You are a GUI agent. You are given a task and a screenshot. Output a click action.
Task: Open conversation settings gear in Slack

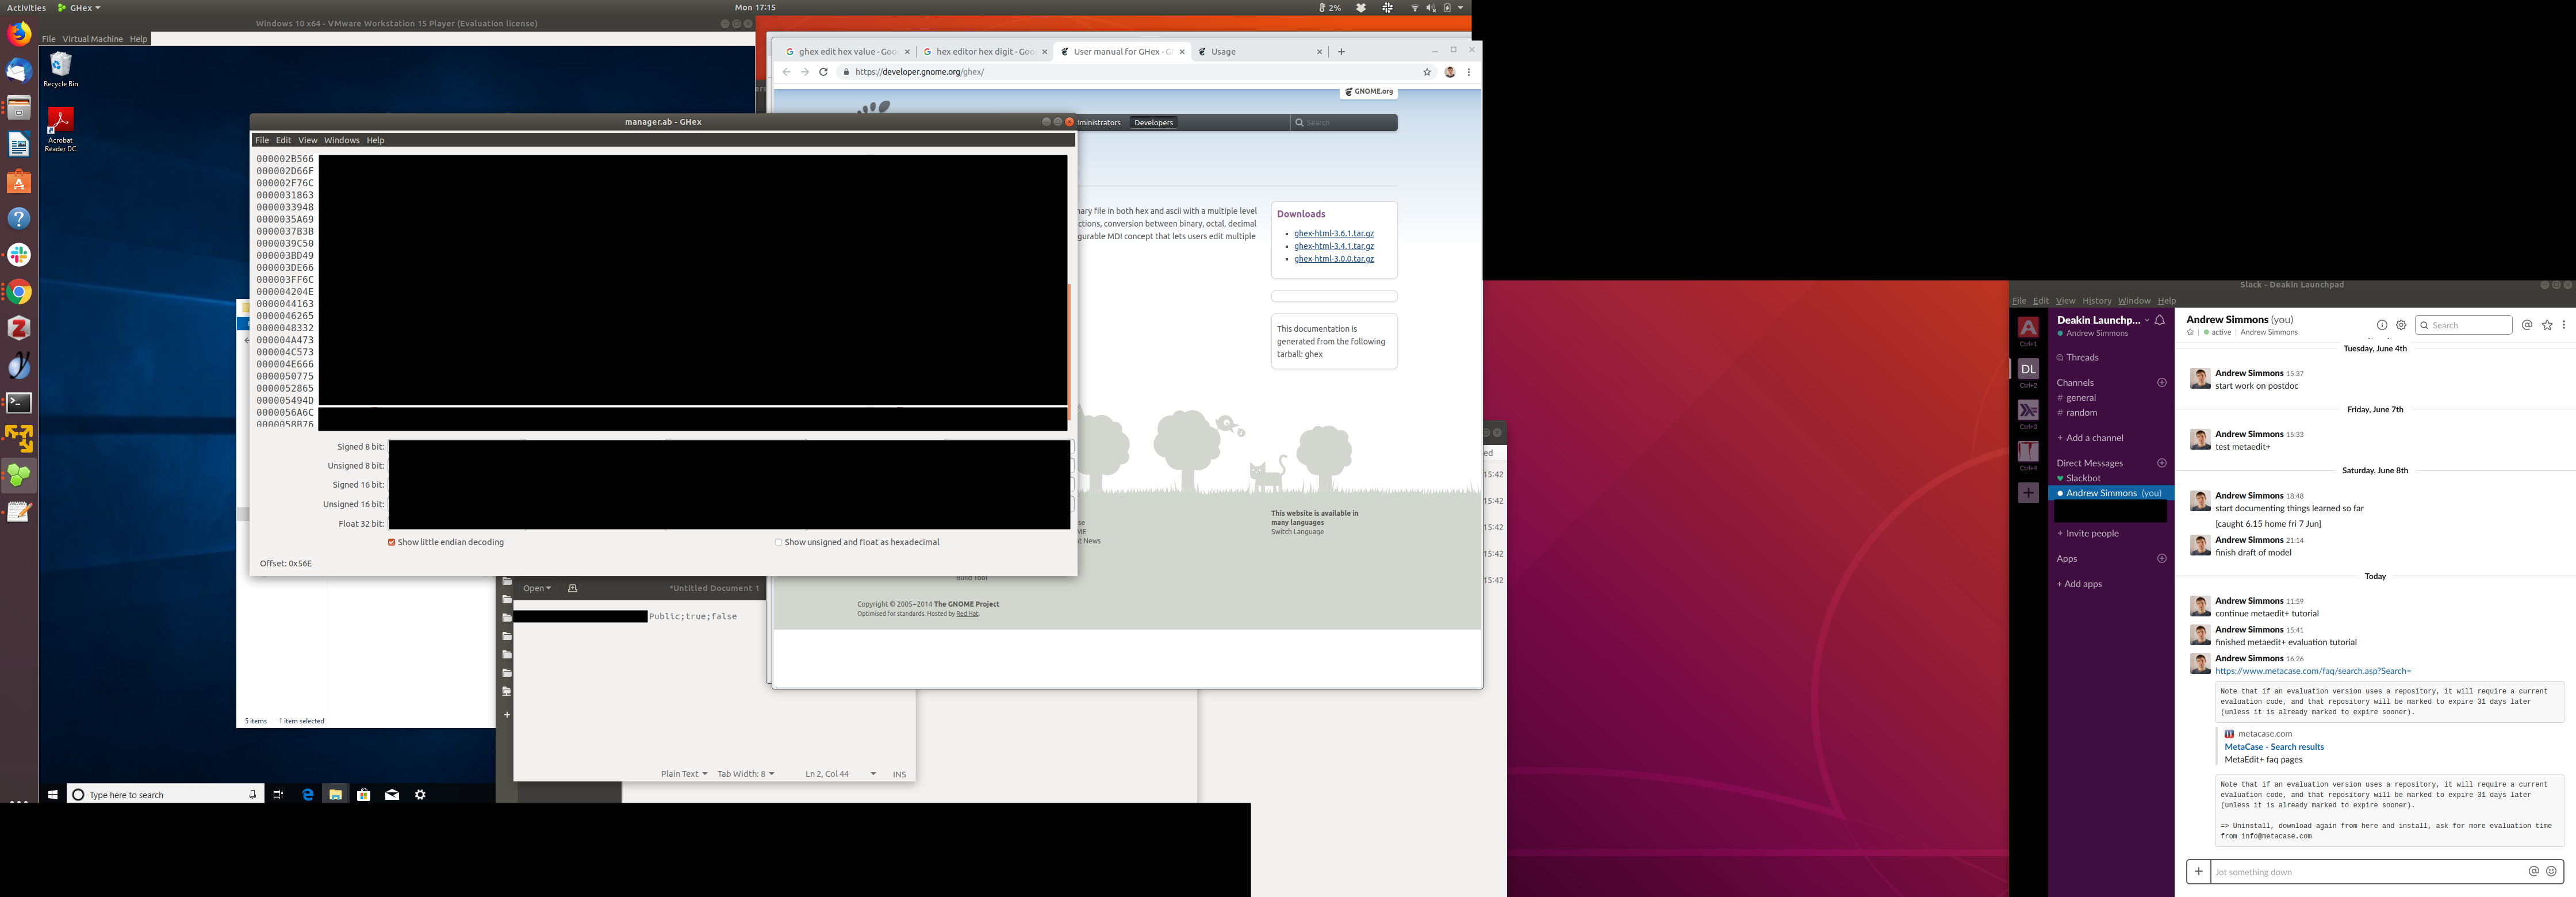pyautogui.click(x=2401, y=325)
